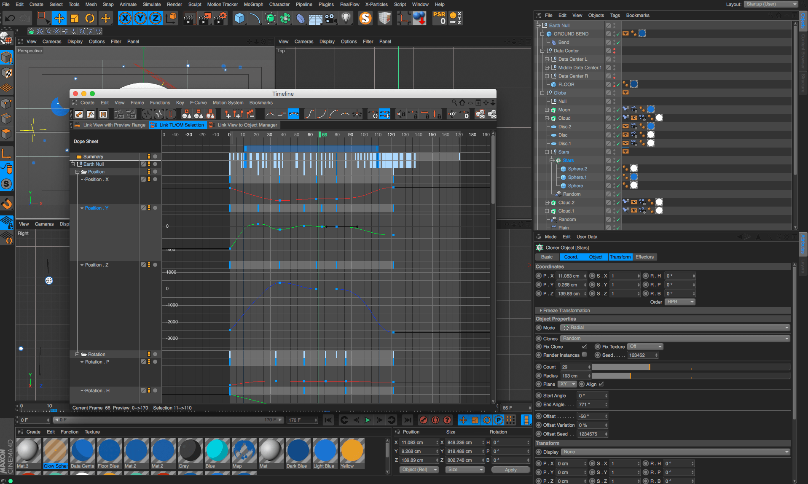Screen dimensions: 808x484
Task: Switch timeline to Dope Sheet mode icon
Action: point(79,114)
